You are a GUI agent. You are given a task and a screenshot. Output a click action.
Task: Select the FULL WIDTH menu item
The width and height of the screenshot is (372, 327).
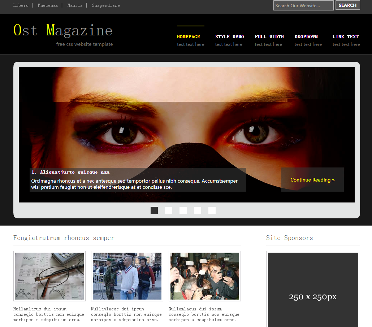(x=269, y=37)
